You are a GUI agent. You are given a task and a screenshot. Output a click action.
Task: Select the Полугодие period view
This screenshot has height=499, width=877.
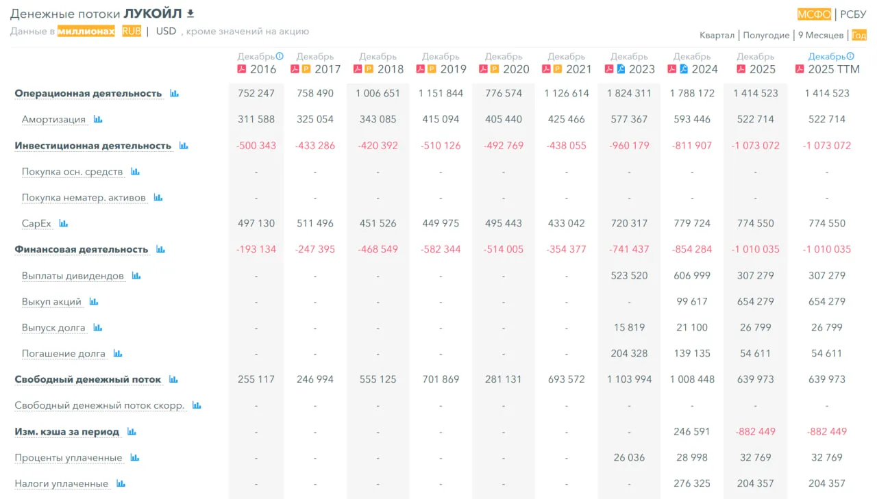coord(766,35)
